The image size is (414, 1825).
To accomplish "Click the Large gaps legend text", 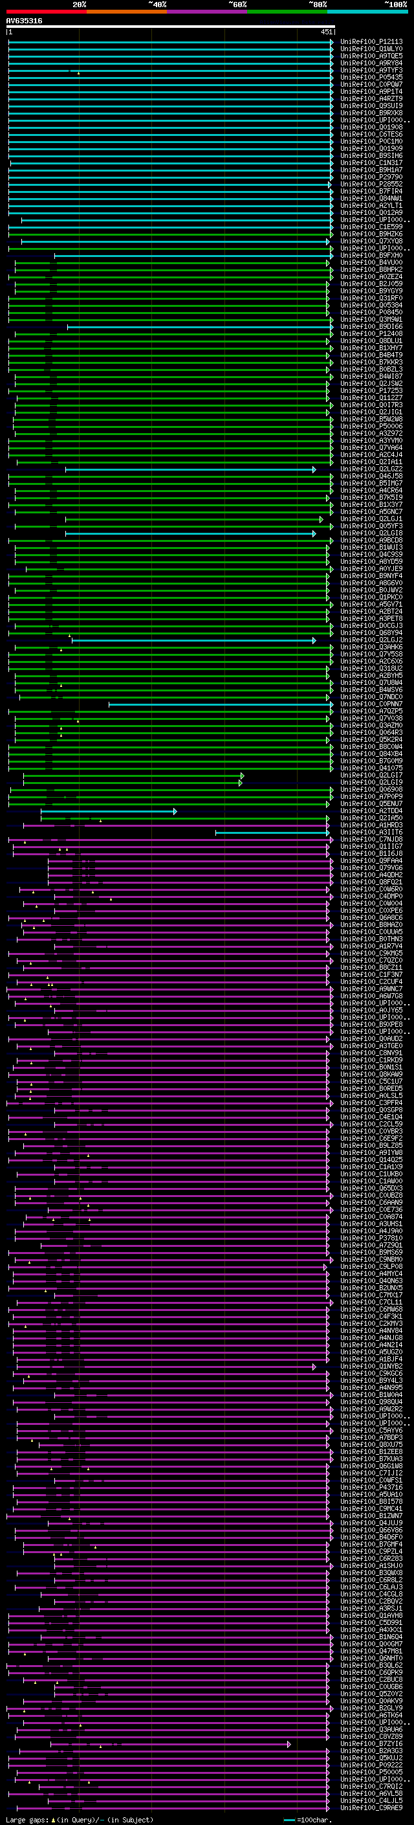I will point(80,1819).
